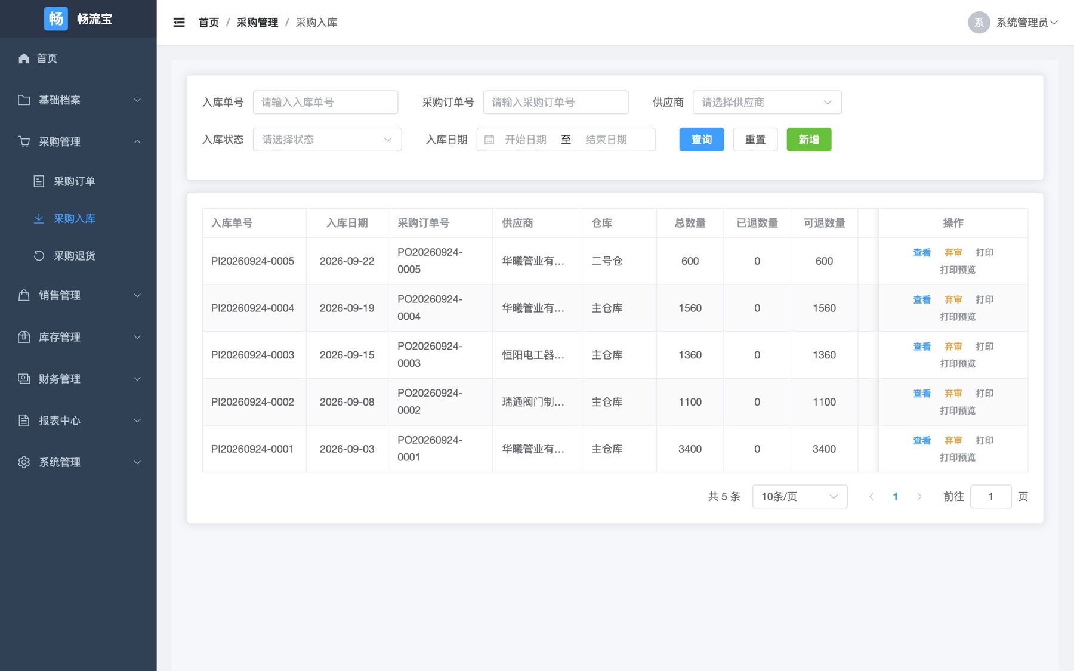Click the bag icon for 销售管理

click(x=24, y=295)
